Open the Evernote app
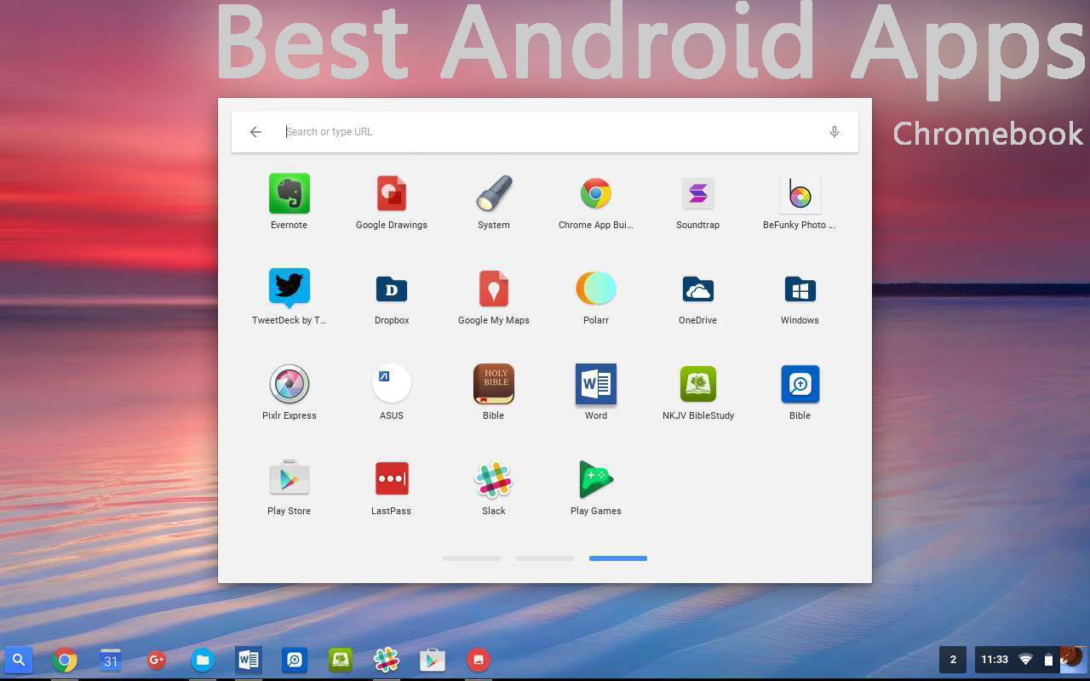This screenshot has height=681, width=1090. [289, 193]
